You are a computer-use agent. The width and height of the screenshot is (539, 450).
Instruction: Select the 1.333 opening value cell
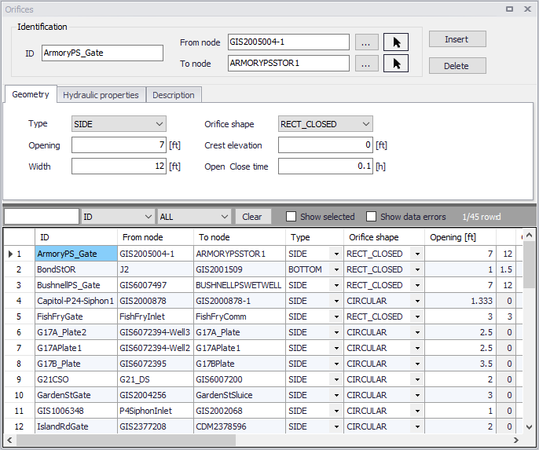[x=460, y=302]
